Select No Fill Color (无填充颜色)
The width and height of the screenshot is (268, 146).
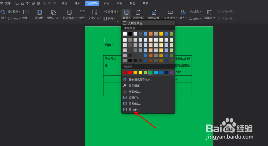tap(148, 23)
